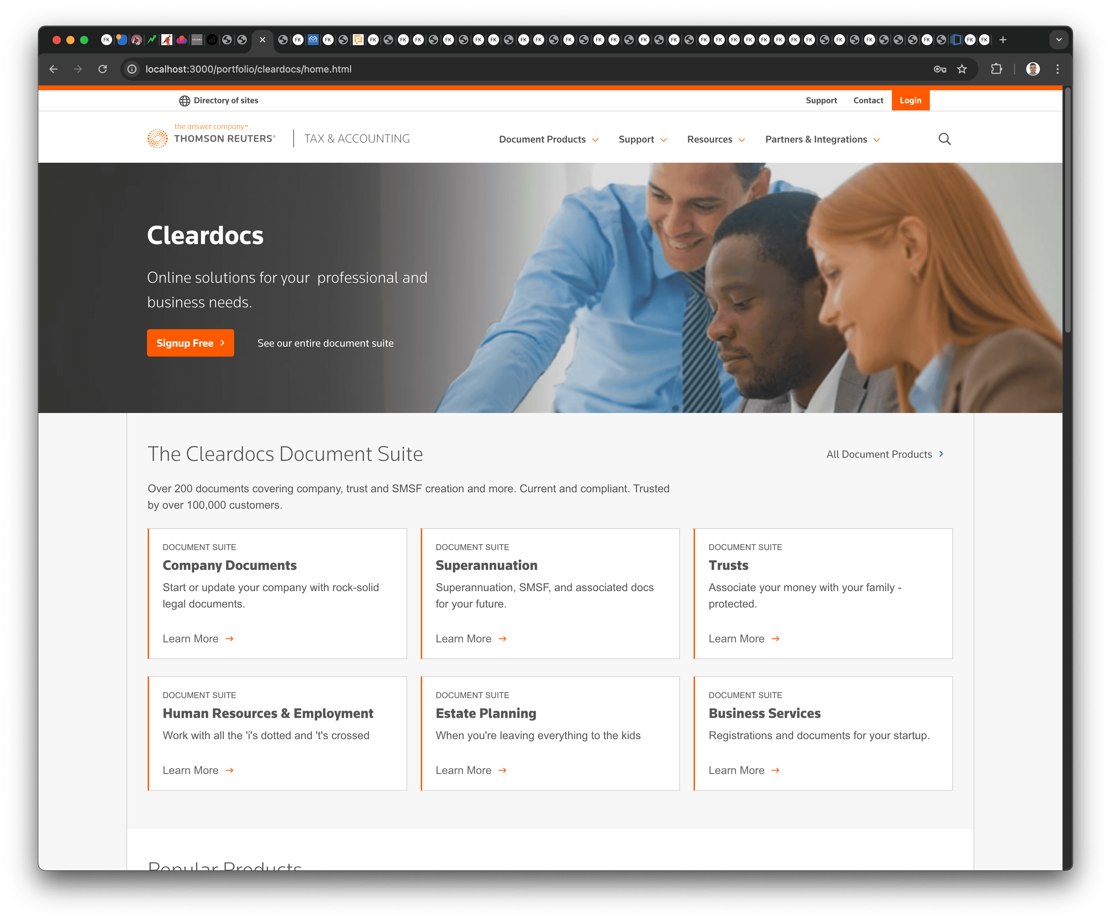
Task: Click the Cleardocs hero heading
Action: (x=205, y=236)
